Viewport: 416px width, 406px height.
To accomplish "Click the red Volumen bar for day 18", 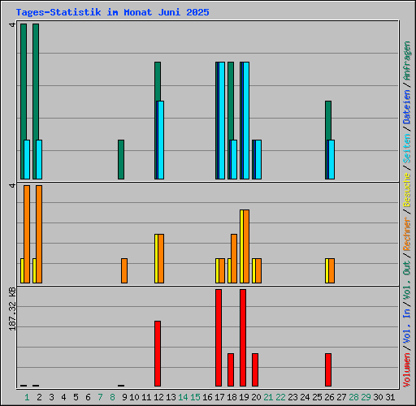I will tap(231, 369).
